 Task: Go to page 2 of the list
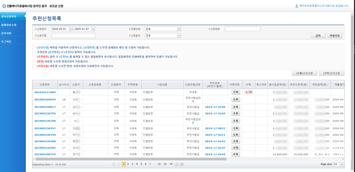pyautogui.click(x=128, y=164)
